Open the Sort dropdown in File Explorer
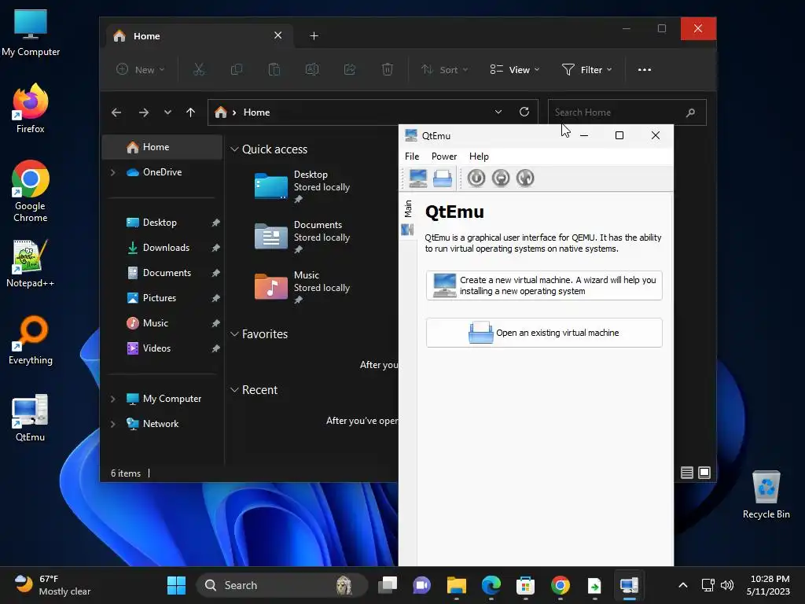 (x=444, y=69)
